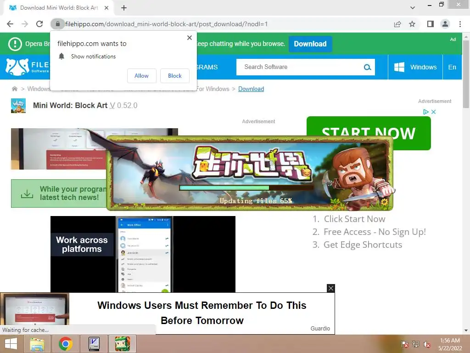
Task: Click the Click Start Now text
Action: [x=355, y=219]
